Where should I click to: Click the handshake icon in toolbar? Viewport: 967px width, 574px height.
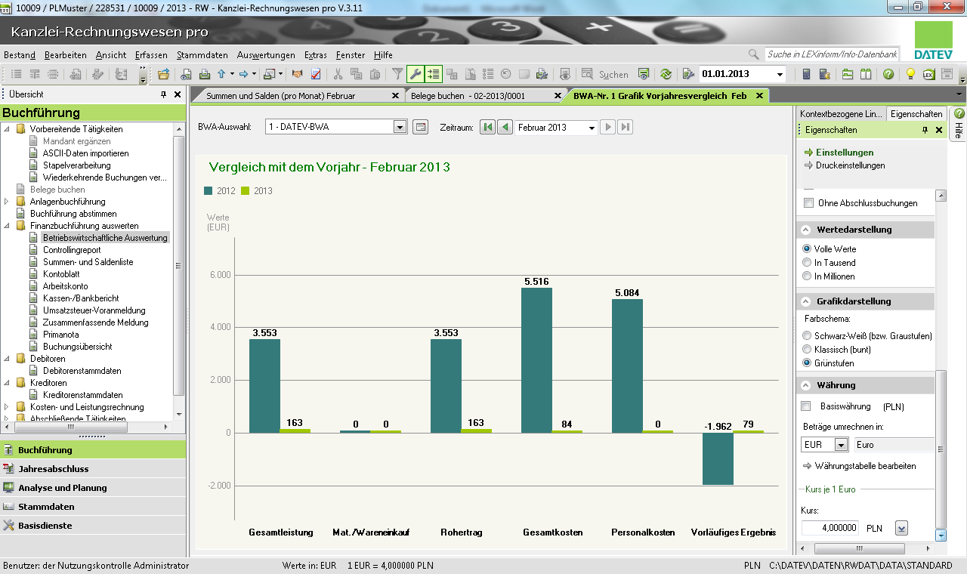(298, 74)
